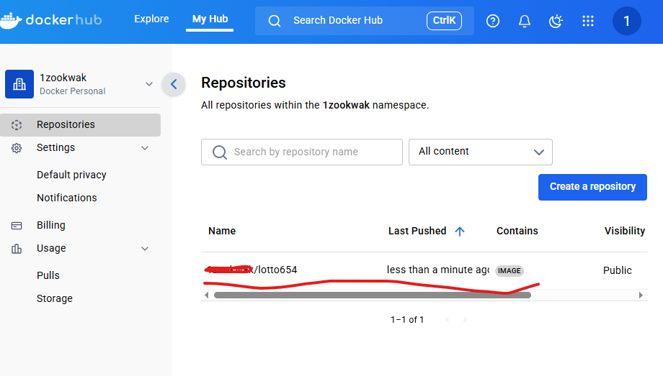
Task: Open the help question mark icon
Action: click(493, 21)
